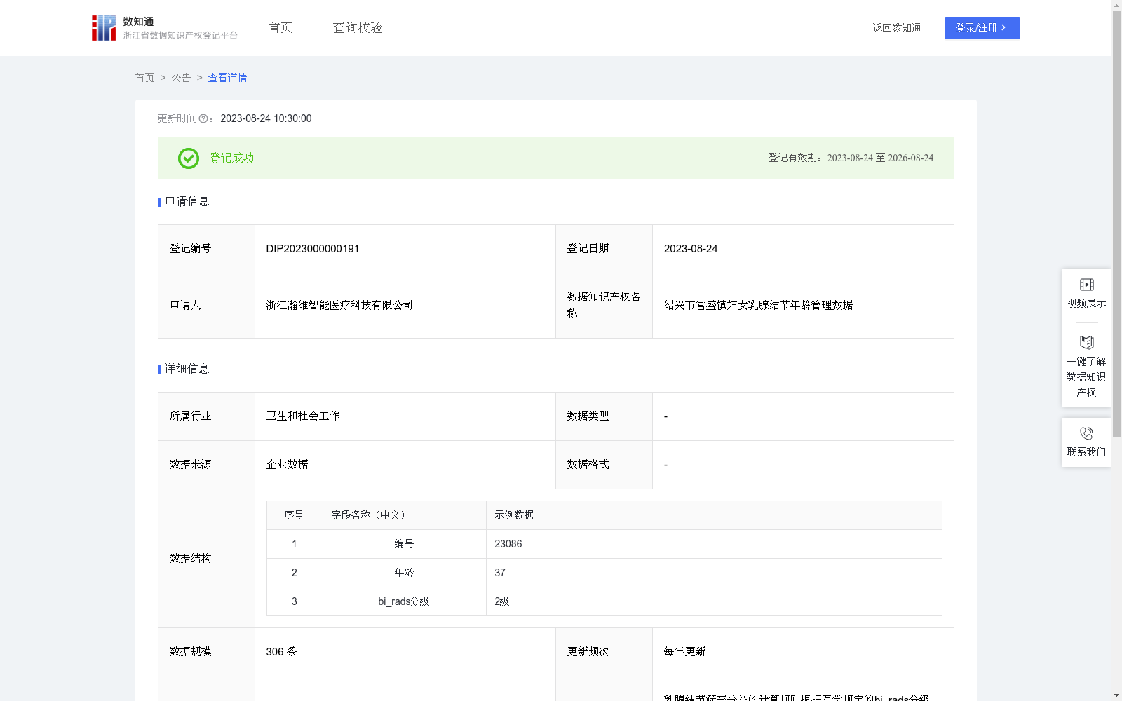Click the 登录/注册 button

[982, 28]
